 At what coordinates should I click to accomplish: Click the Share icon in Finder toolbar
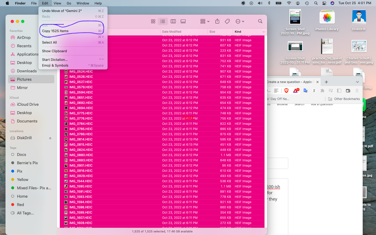tap(217, 21)
